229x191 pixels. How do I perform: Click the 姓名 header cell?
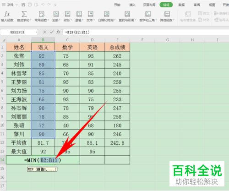[19, 47]
